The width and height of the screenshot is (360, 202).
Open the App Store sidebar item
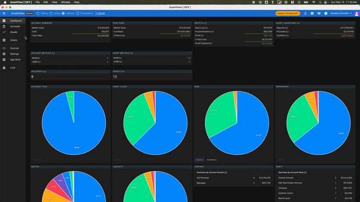point(13,59)
